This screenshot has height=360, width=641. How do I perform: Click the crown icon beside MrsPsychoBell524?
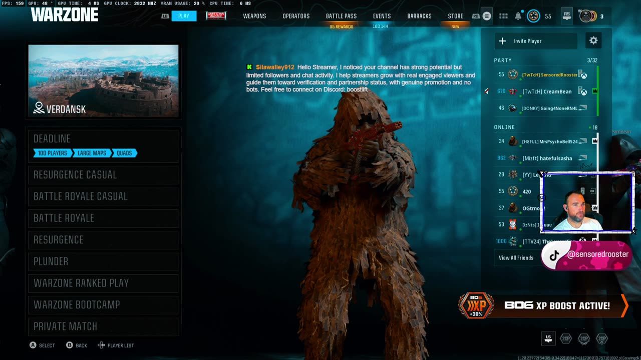595,141
